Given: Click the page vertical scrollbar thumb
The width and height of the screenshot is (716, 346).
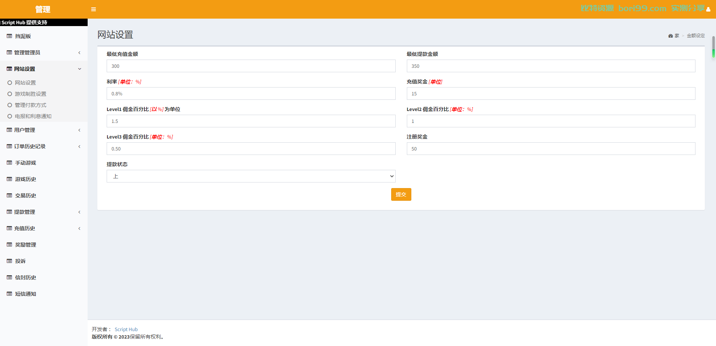Looking at the screenshot, I should tap(713, 47).
